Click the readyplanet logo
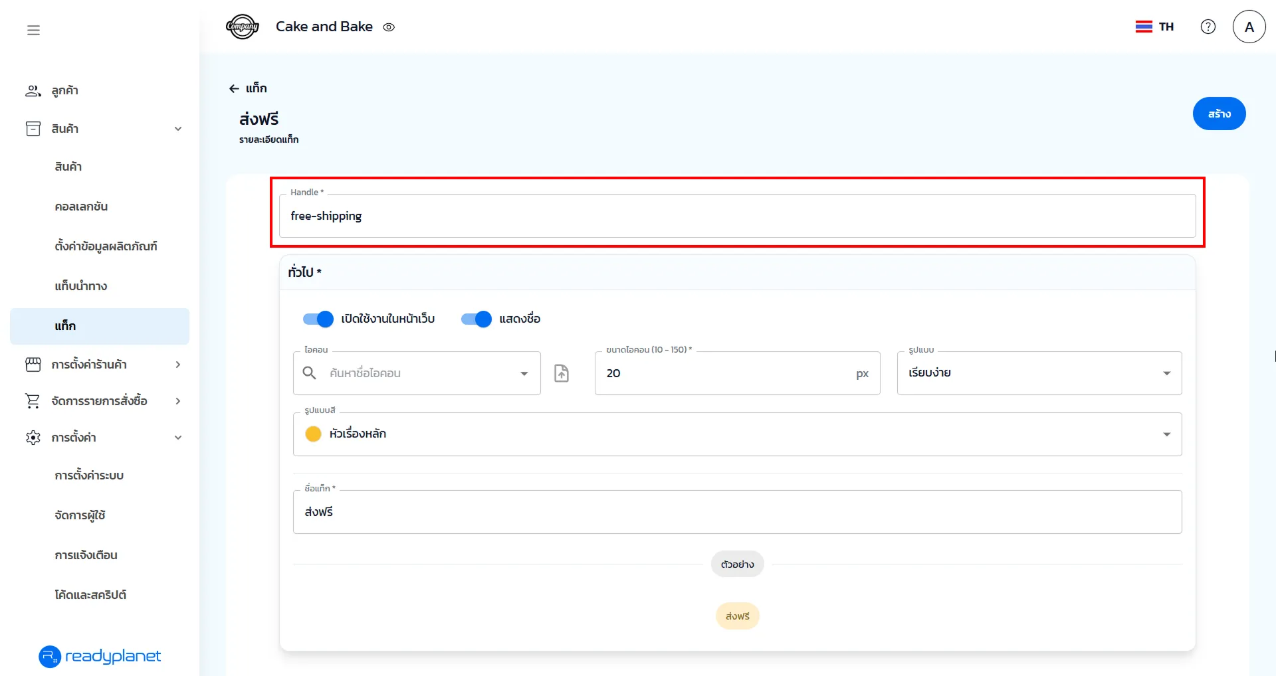 (x=100, y=656)
